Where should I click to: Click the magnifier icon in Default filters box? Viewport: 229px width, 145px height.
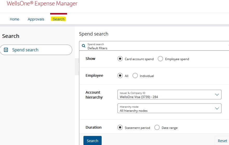click(x=83, y=46)
